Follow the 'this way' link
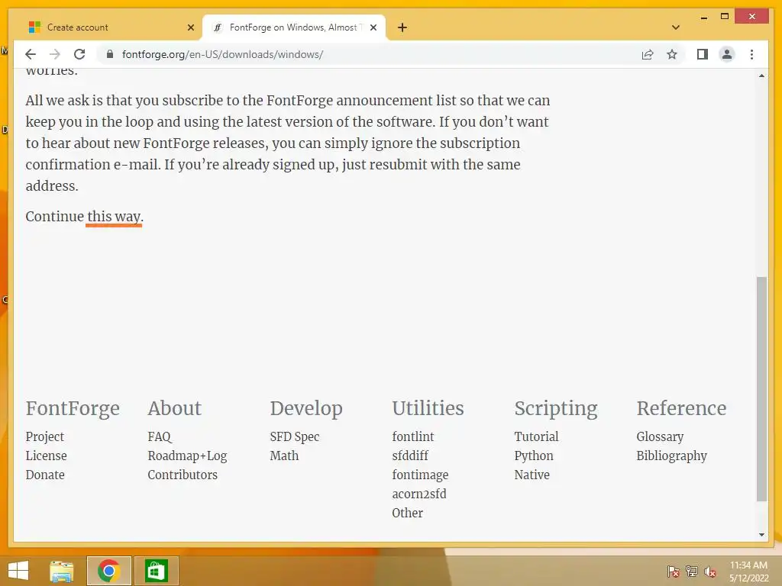The height and width of the screenshot is (586, 782). (114, 217)
